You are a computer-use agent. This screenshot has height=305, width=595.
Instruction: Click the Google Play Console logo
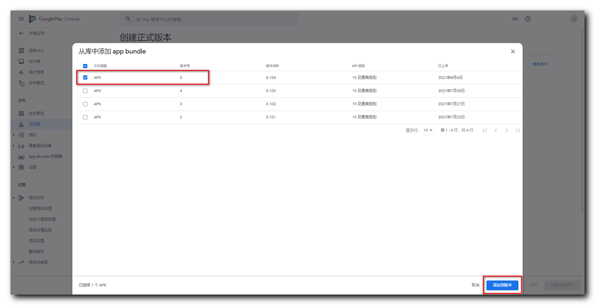coord(54,19)
